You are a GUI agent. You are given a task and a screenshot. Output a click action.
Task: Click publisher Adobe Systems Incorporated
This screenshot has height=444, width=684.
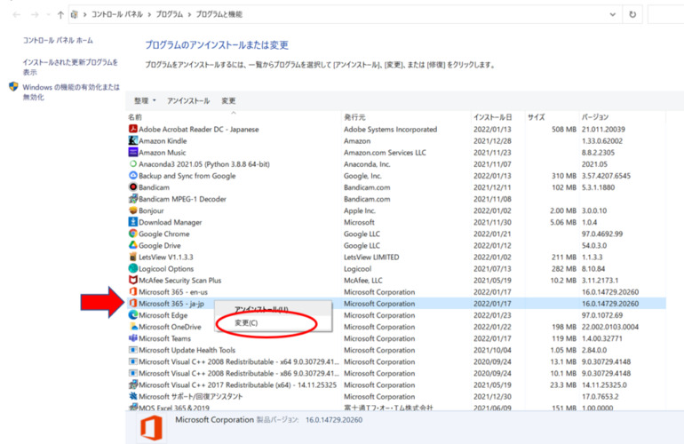tap(390, 129)
